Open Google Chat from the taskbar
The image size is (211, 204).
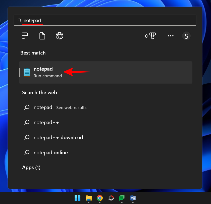click(122, 198)
